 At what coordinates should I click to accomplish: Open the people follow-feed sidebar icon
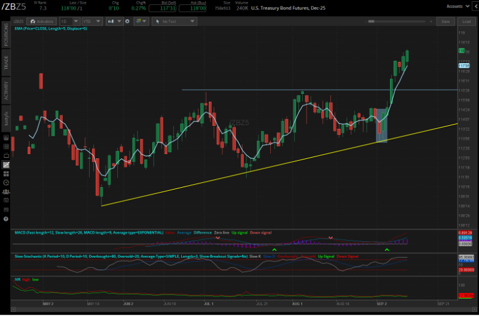[6, 191]
